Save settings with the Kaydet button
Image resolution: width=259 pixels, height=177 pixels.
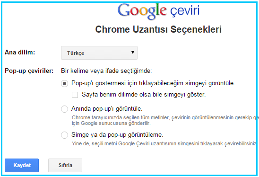tap(22, 166)
